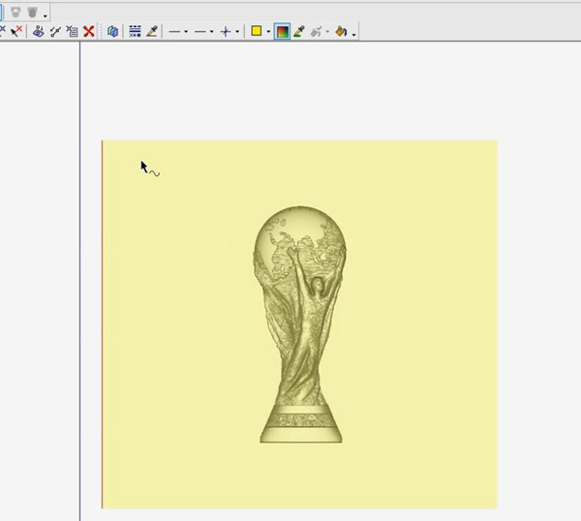Click the small page with cross icon
The height and width of the screenshot is (521, 581).
72,31
